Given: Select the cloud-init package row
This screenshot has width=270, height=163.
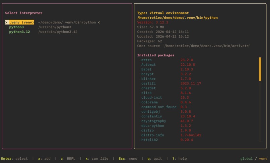Looking at the screenshot, I should click(x=165, y=98).
